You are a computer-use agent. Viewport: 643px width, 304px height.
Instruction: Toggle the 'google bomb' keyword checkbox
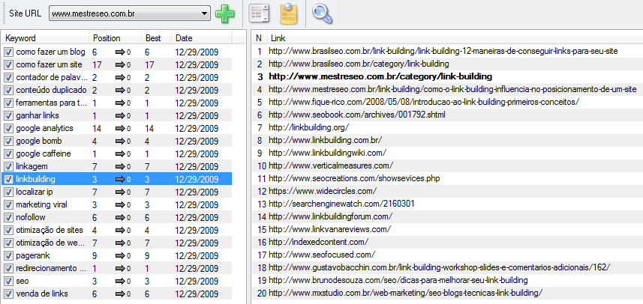pyautogui.click(x=8, y=142)
